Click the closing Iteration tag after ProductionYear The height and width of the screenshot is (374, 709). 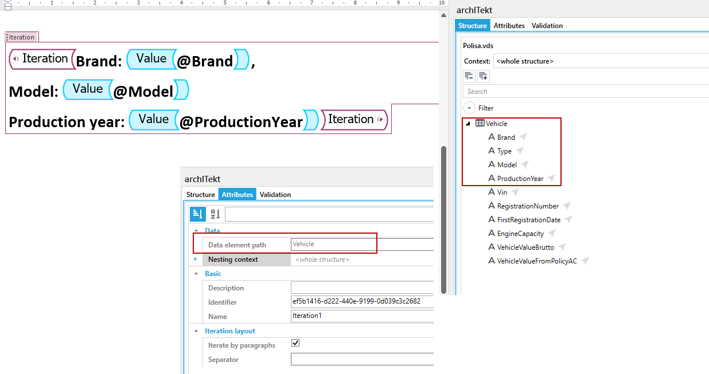[354, 120]
